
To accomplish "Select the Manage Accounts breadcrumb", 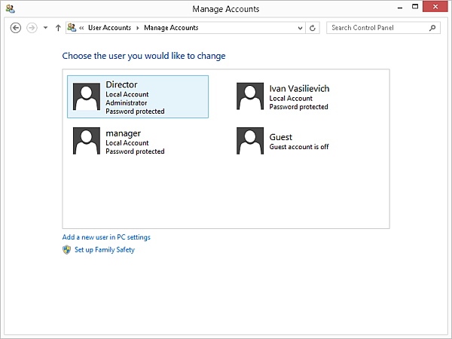I will (x=171, y=28).
